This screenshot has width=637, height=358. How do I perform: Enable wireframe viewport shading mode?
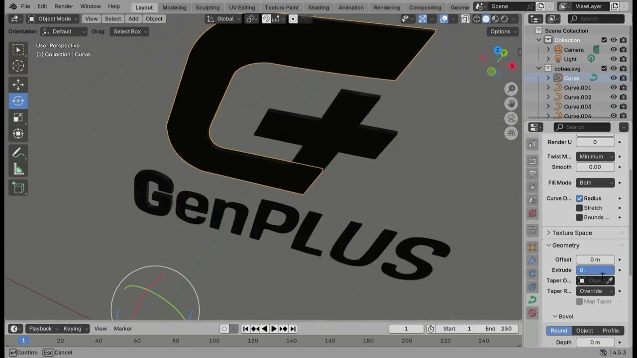[x=477, y=19]
